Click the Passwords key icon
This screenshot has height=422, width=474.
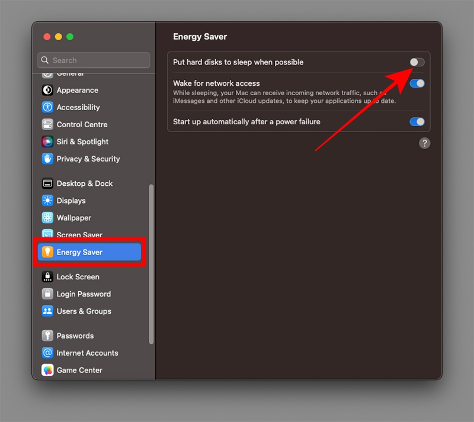coord(47,336)
